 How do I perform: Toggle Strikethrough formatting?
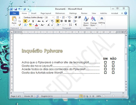(39, 21)
